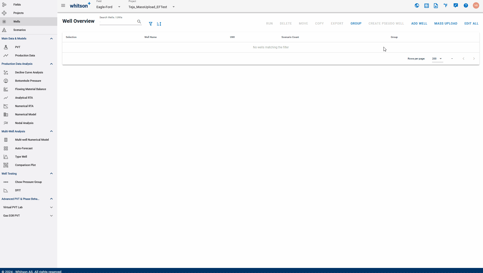Open the filter wells icon

(x=150, y=24)
